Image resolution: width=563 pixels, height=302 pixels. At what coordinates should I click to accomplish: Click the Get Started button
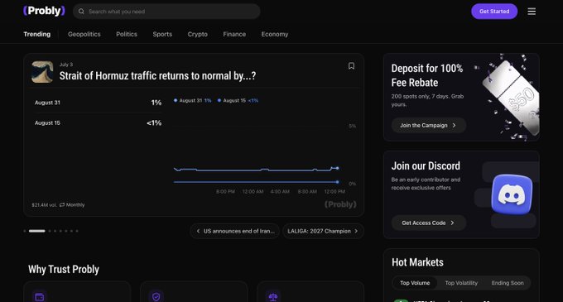pos(494,12)
